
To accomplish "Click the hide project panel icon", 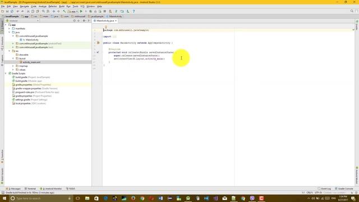I will click(x=89, y=21).
